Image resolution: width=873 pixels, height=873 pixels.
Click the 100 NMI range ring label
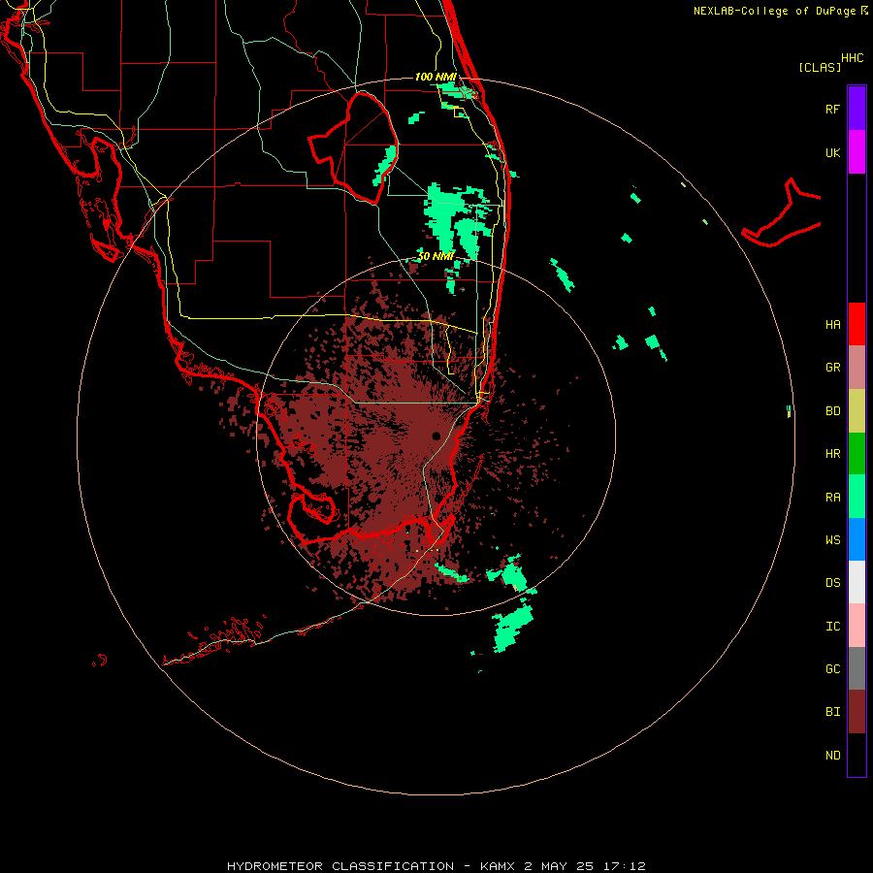[x=436, y=77]
